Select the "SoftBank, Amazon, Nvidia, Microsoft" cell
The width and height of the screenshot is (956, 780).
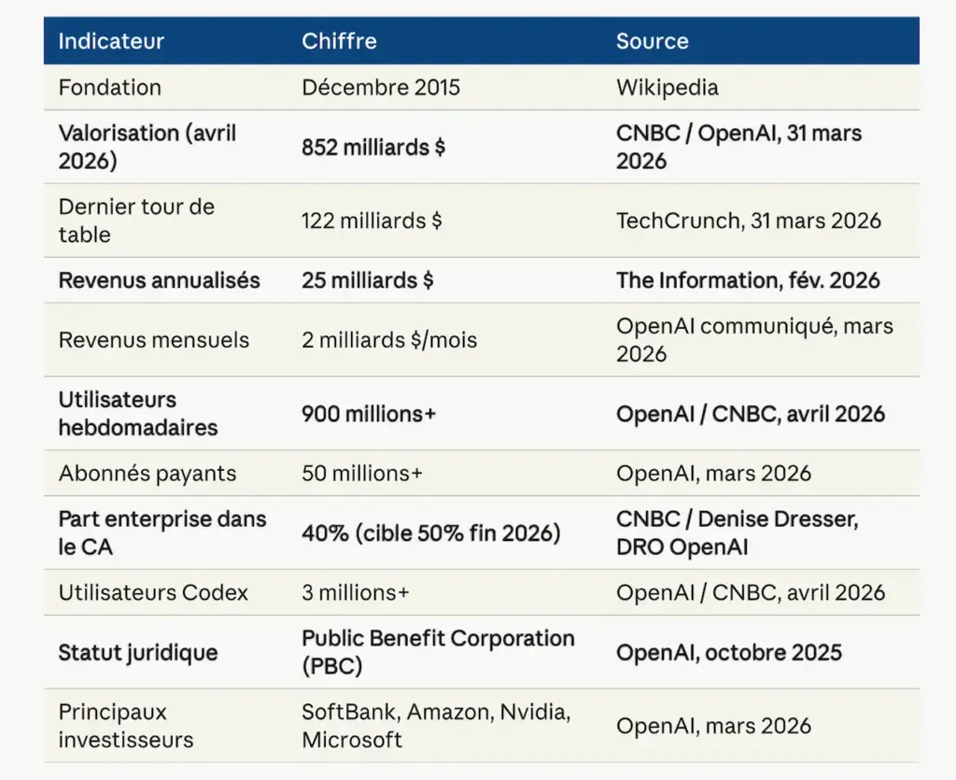point(434,726)
